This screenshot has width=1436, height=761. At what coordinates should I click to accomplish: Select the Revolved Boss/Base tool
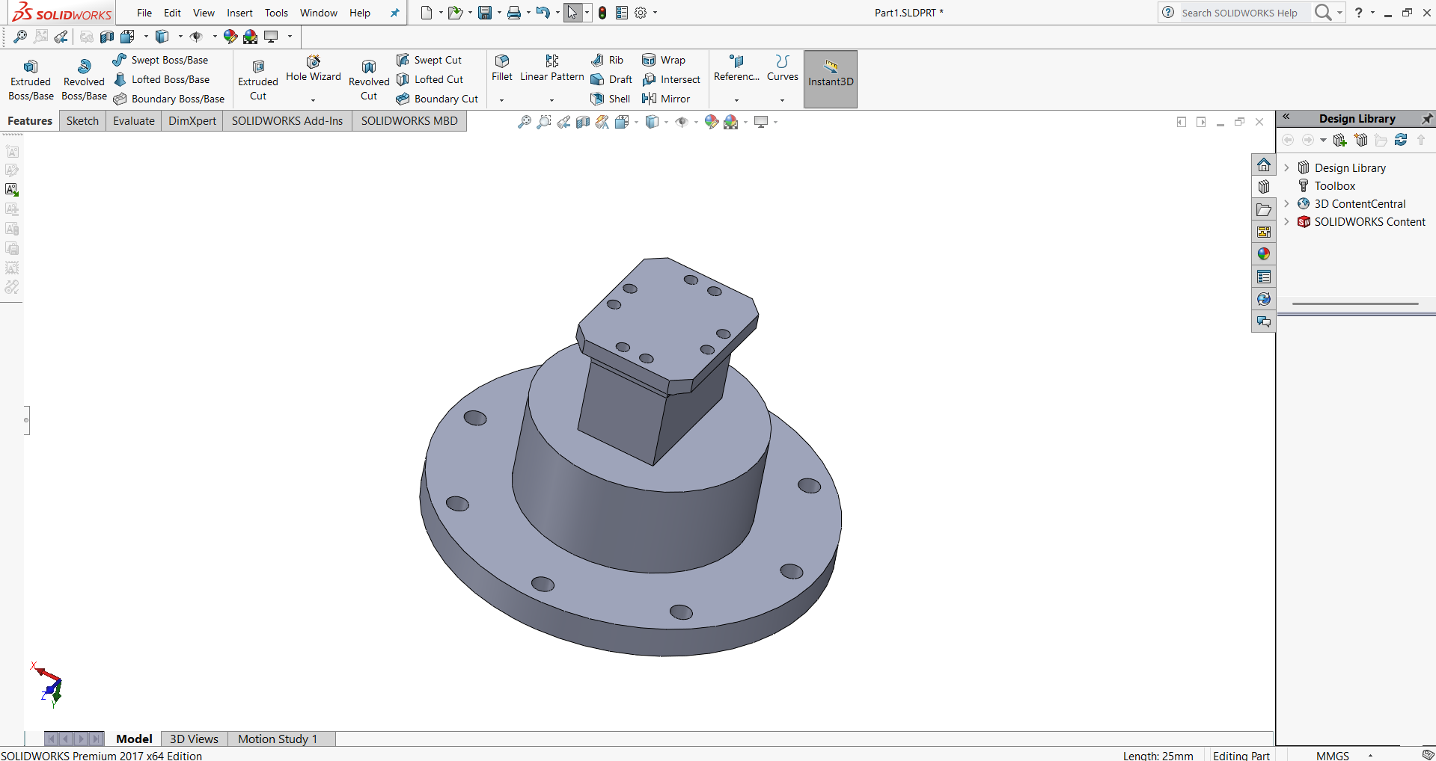pyautogui.click(x=84, y=80)
